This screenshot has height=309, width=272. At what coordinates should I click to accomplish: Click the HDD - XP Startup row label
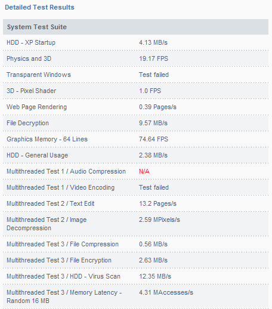[x=31, y=42]
